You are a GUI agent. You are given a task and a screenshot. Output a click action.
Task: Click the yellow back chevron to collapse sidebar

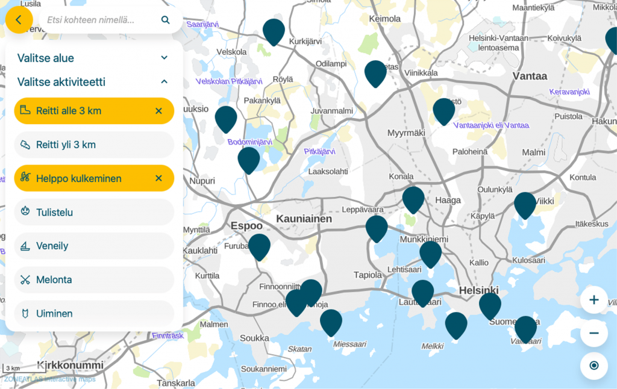tap(19, 20)
